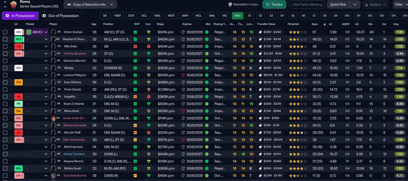Click the down chevron beside Senior Squad Players
The width and height of the screenshot is (408, 181).
(5, 6)
